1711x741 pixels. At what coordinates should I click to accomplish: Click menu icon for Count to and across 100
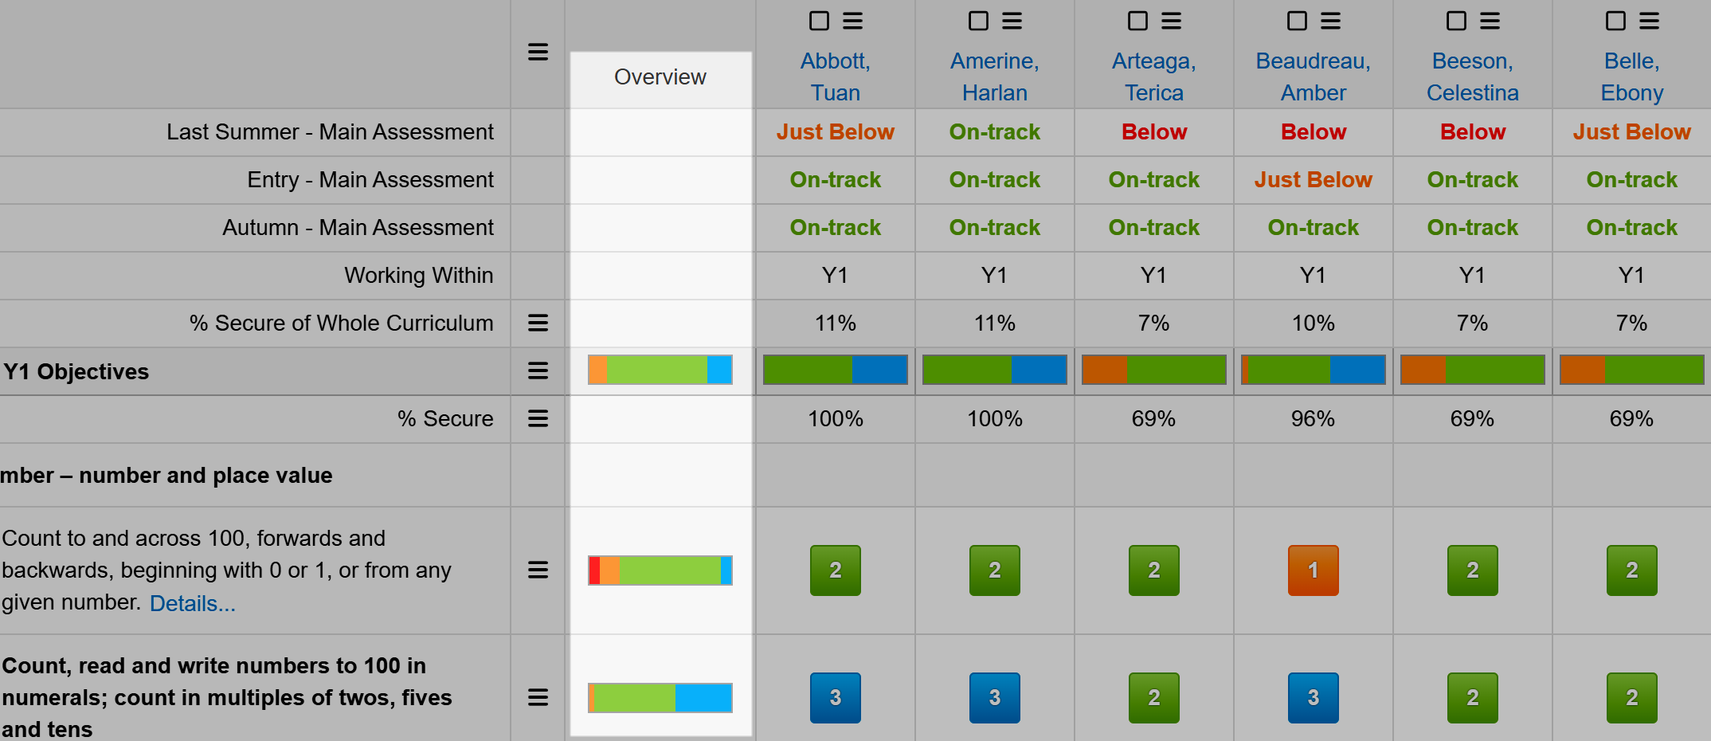tap(538, 570)
